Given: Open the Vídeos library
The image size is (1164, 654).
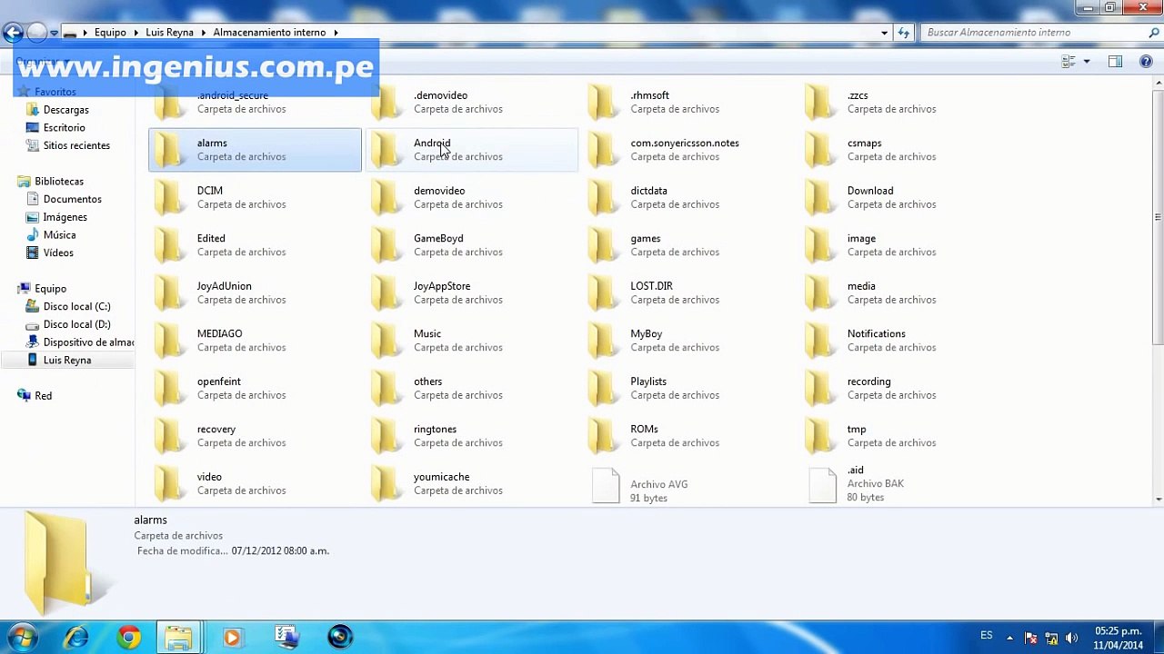Looking at the screenshot, I should tap(58, 253).
